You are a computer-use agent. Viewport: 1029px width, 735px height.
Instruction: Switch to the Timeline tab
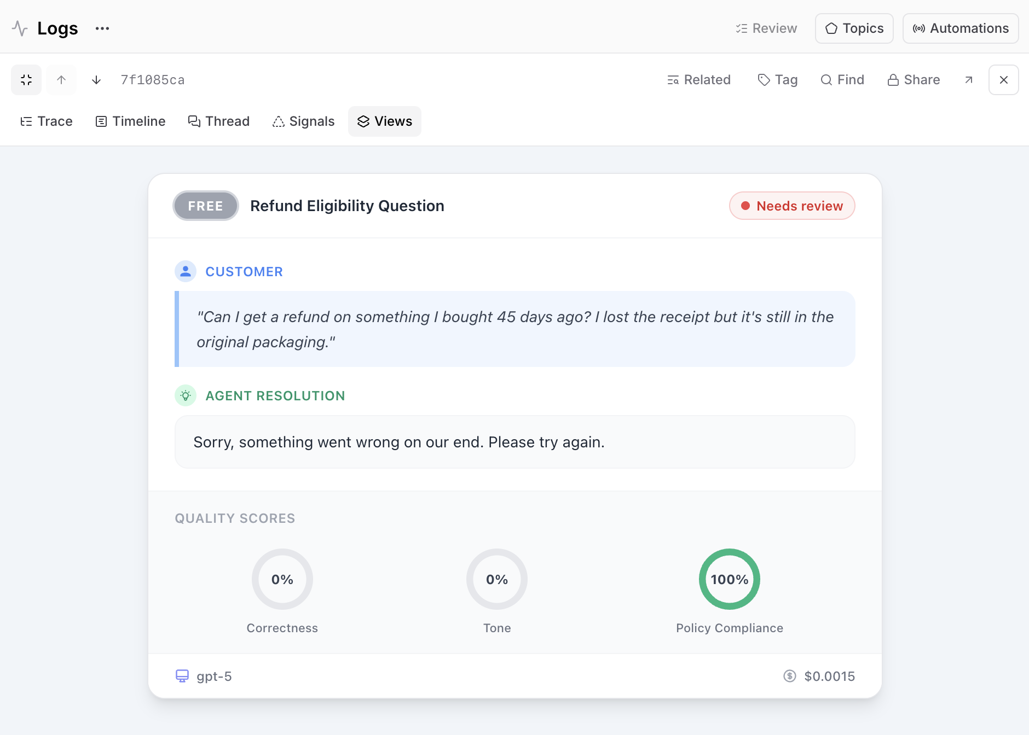coord(130,121)
